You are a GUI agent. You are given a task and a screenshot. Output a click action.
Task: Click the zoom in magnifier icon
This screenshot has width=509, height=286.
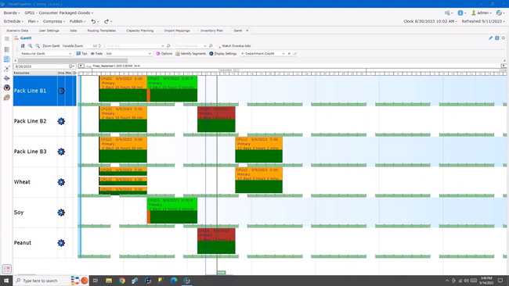(x=31, y=46)
